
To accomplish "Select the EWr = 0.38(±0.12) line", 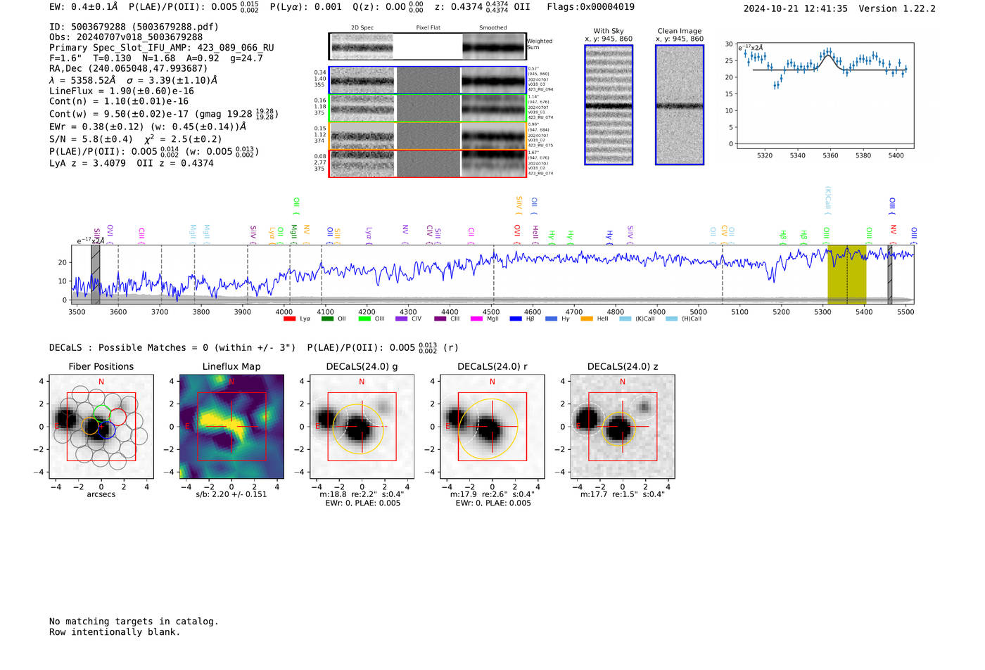I will (x=148, y=127).
